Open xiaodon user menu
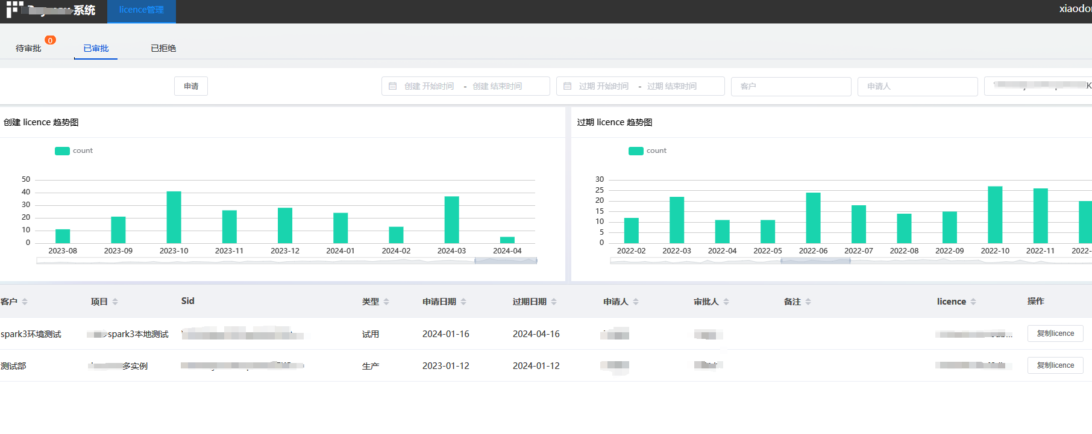Viewport: 1092px width, 434px height. tap(1075, 9)
